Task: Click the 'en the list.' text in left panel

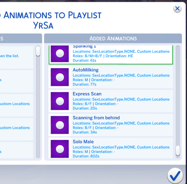Action: point(9,56)
